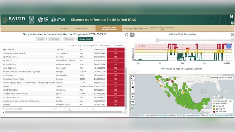This screenshot has height=132, width=235.
Task: Open info icon next to date 2022-01-15
Action: [105, 34]
